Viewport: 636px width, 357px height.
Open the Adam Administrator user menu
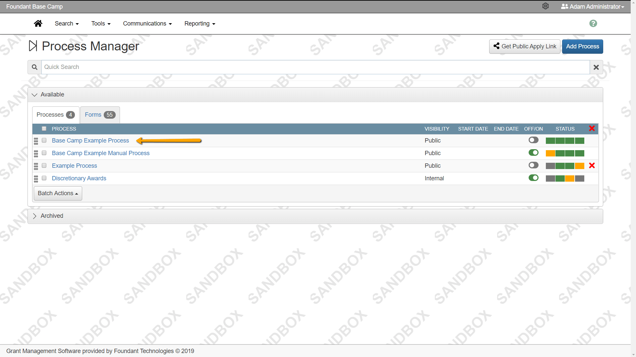point(593,7)
